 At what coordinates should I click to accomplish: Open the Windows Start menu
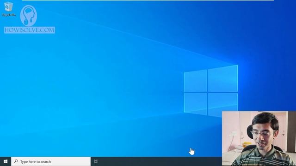point(6,161)
